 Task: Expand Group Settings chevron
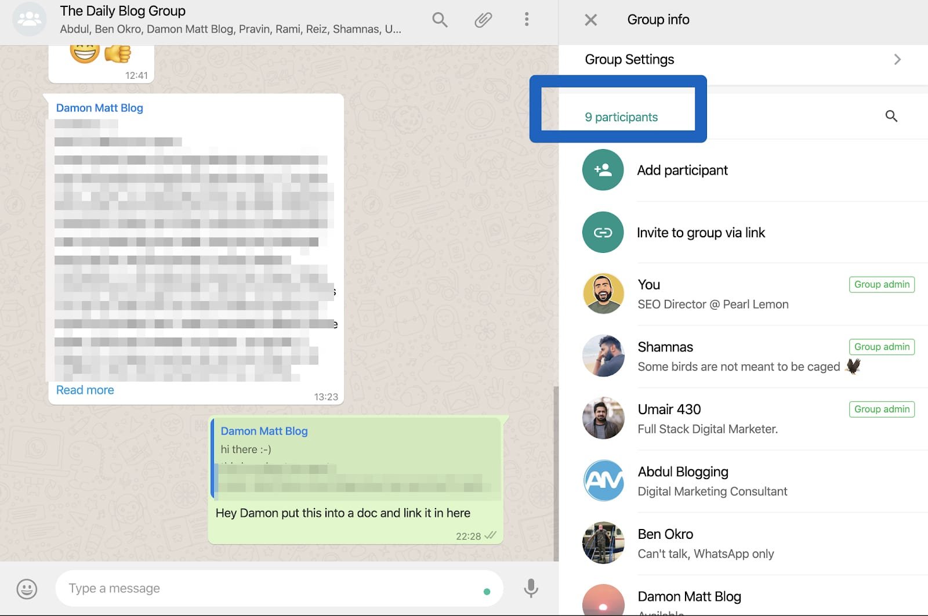click(x=897, y=59)
